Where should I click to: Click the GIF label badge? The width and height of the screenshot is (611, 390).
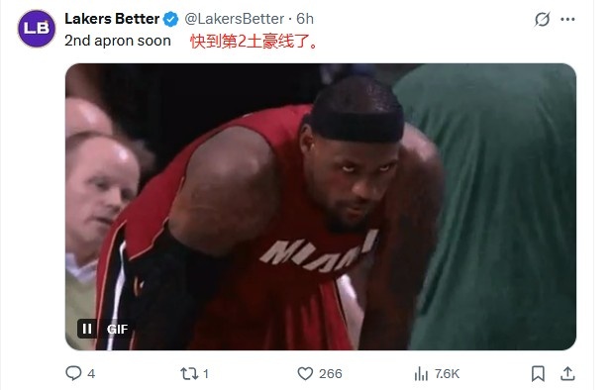[x=117, y=330]
